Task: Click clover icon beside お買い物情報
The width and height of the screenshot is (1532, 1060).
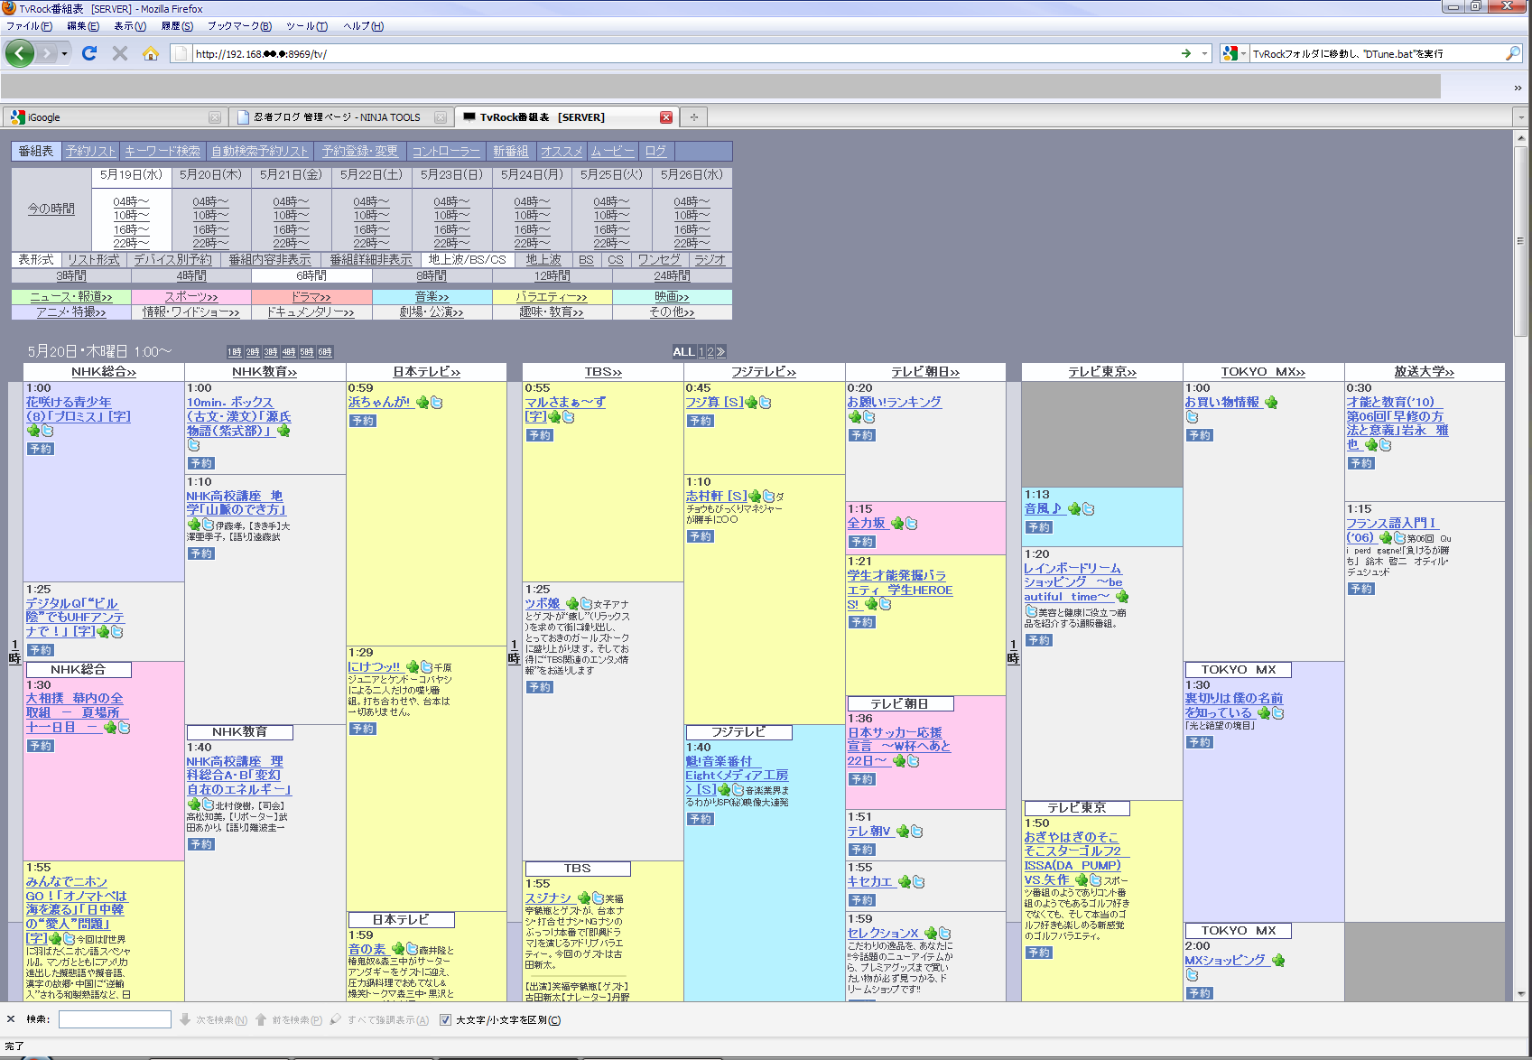Action: 1271,402
